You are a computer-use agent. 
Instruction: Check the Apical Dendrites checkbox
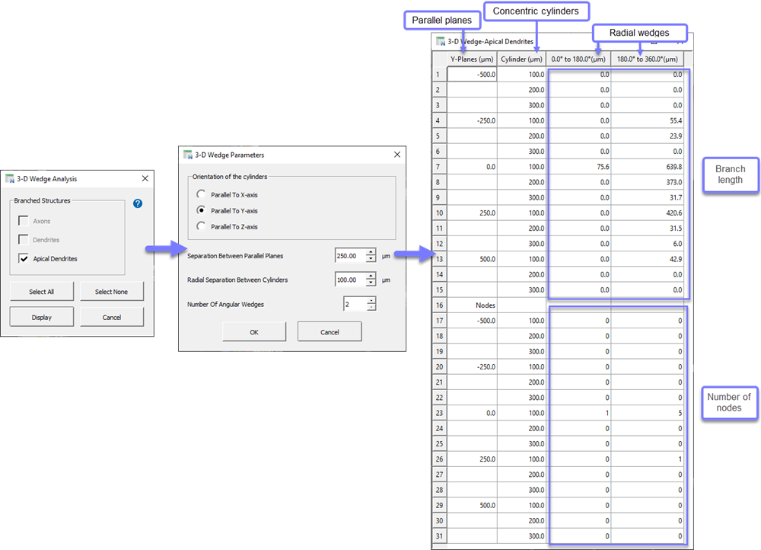(24, 259)
